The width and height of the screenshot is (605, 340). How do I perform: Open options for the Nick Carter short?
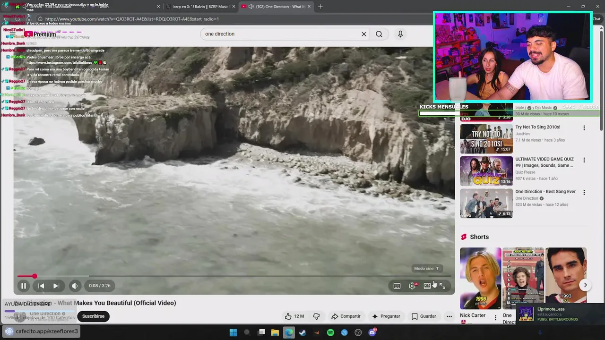click(495, 318)
